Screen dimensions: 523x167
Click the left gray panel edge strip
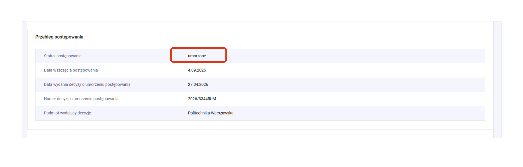tap(25, 79)
